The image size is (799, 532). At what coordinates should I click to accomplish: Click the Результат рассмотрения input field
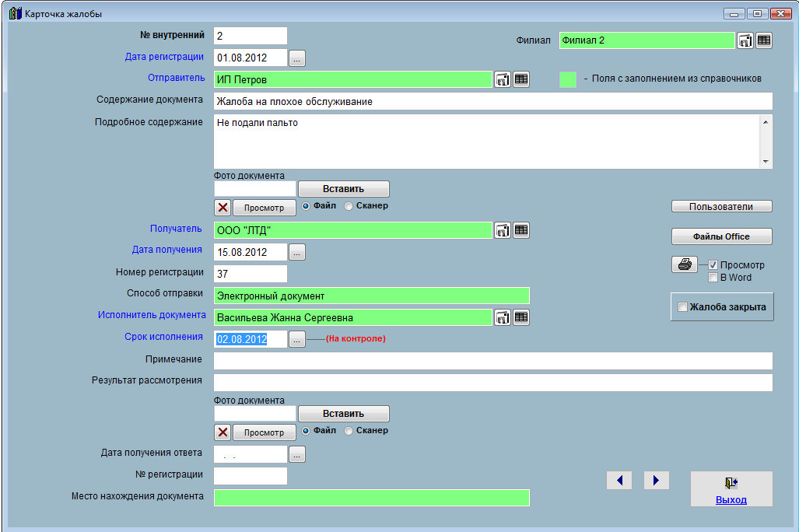click(492, 383)
